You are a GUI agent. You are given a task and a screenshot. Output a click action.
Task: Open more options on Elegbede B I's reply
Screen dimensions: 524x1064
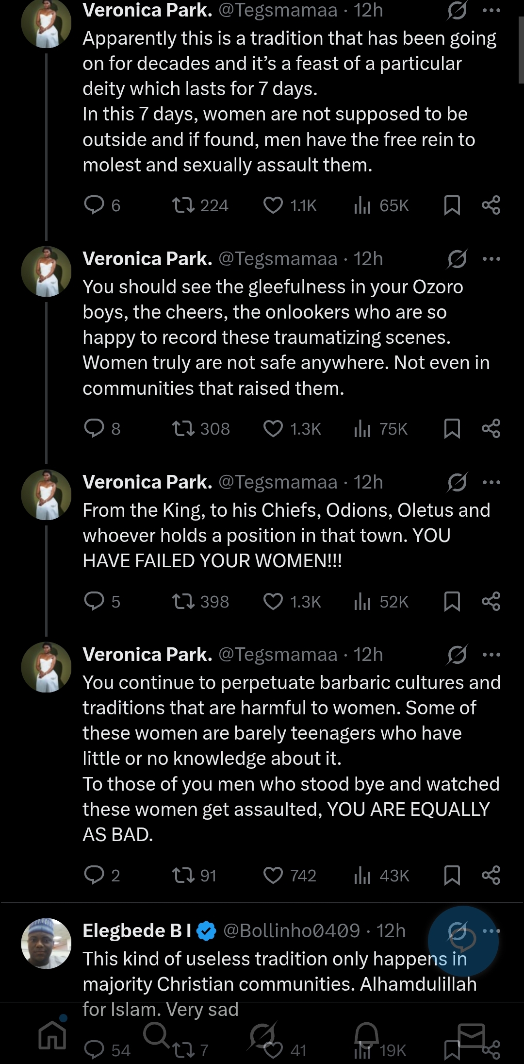491,930
